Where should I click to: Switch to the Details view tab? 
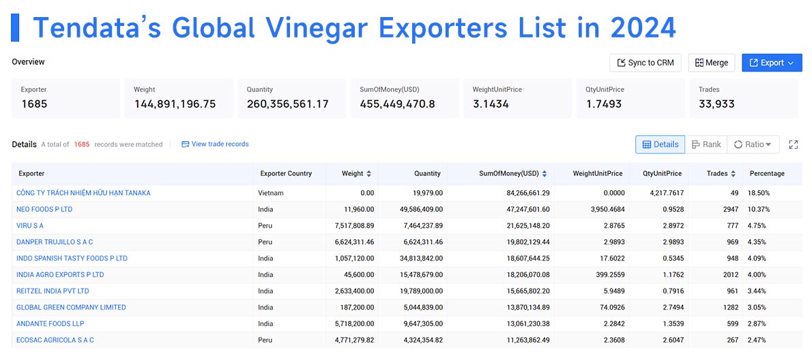tap(661, 145)
